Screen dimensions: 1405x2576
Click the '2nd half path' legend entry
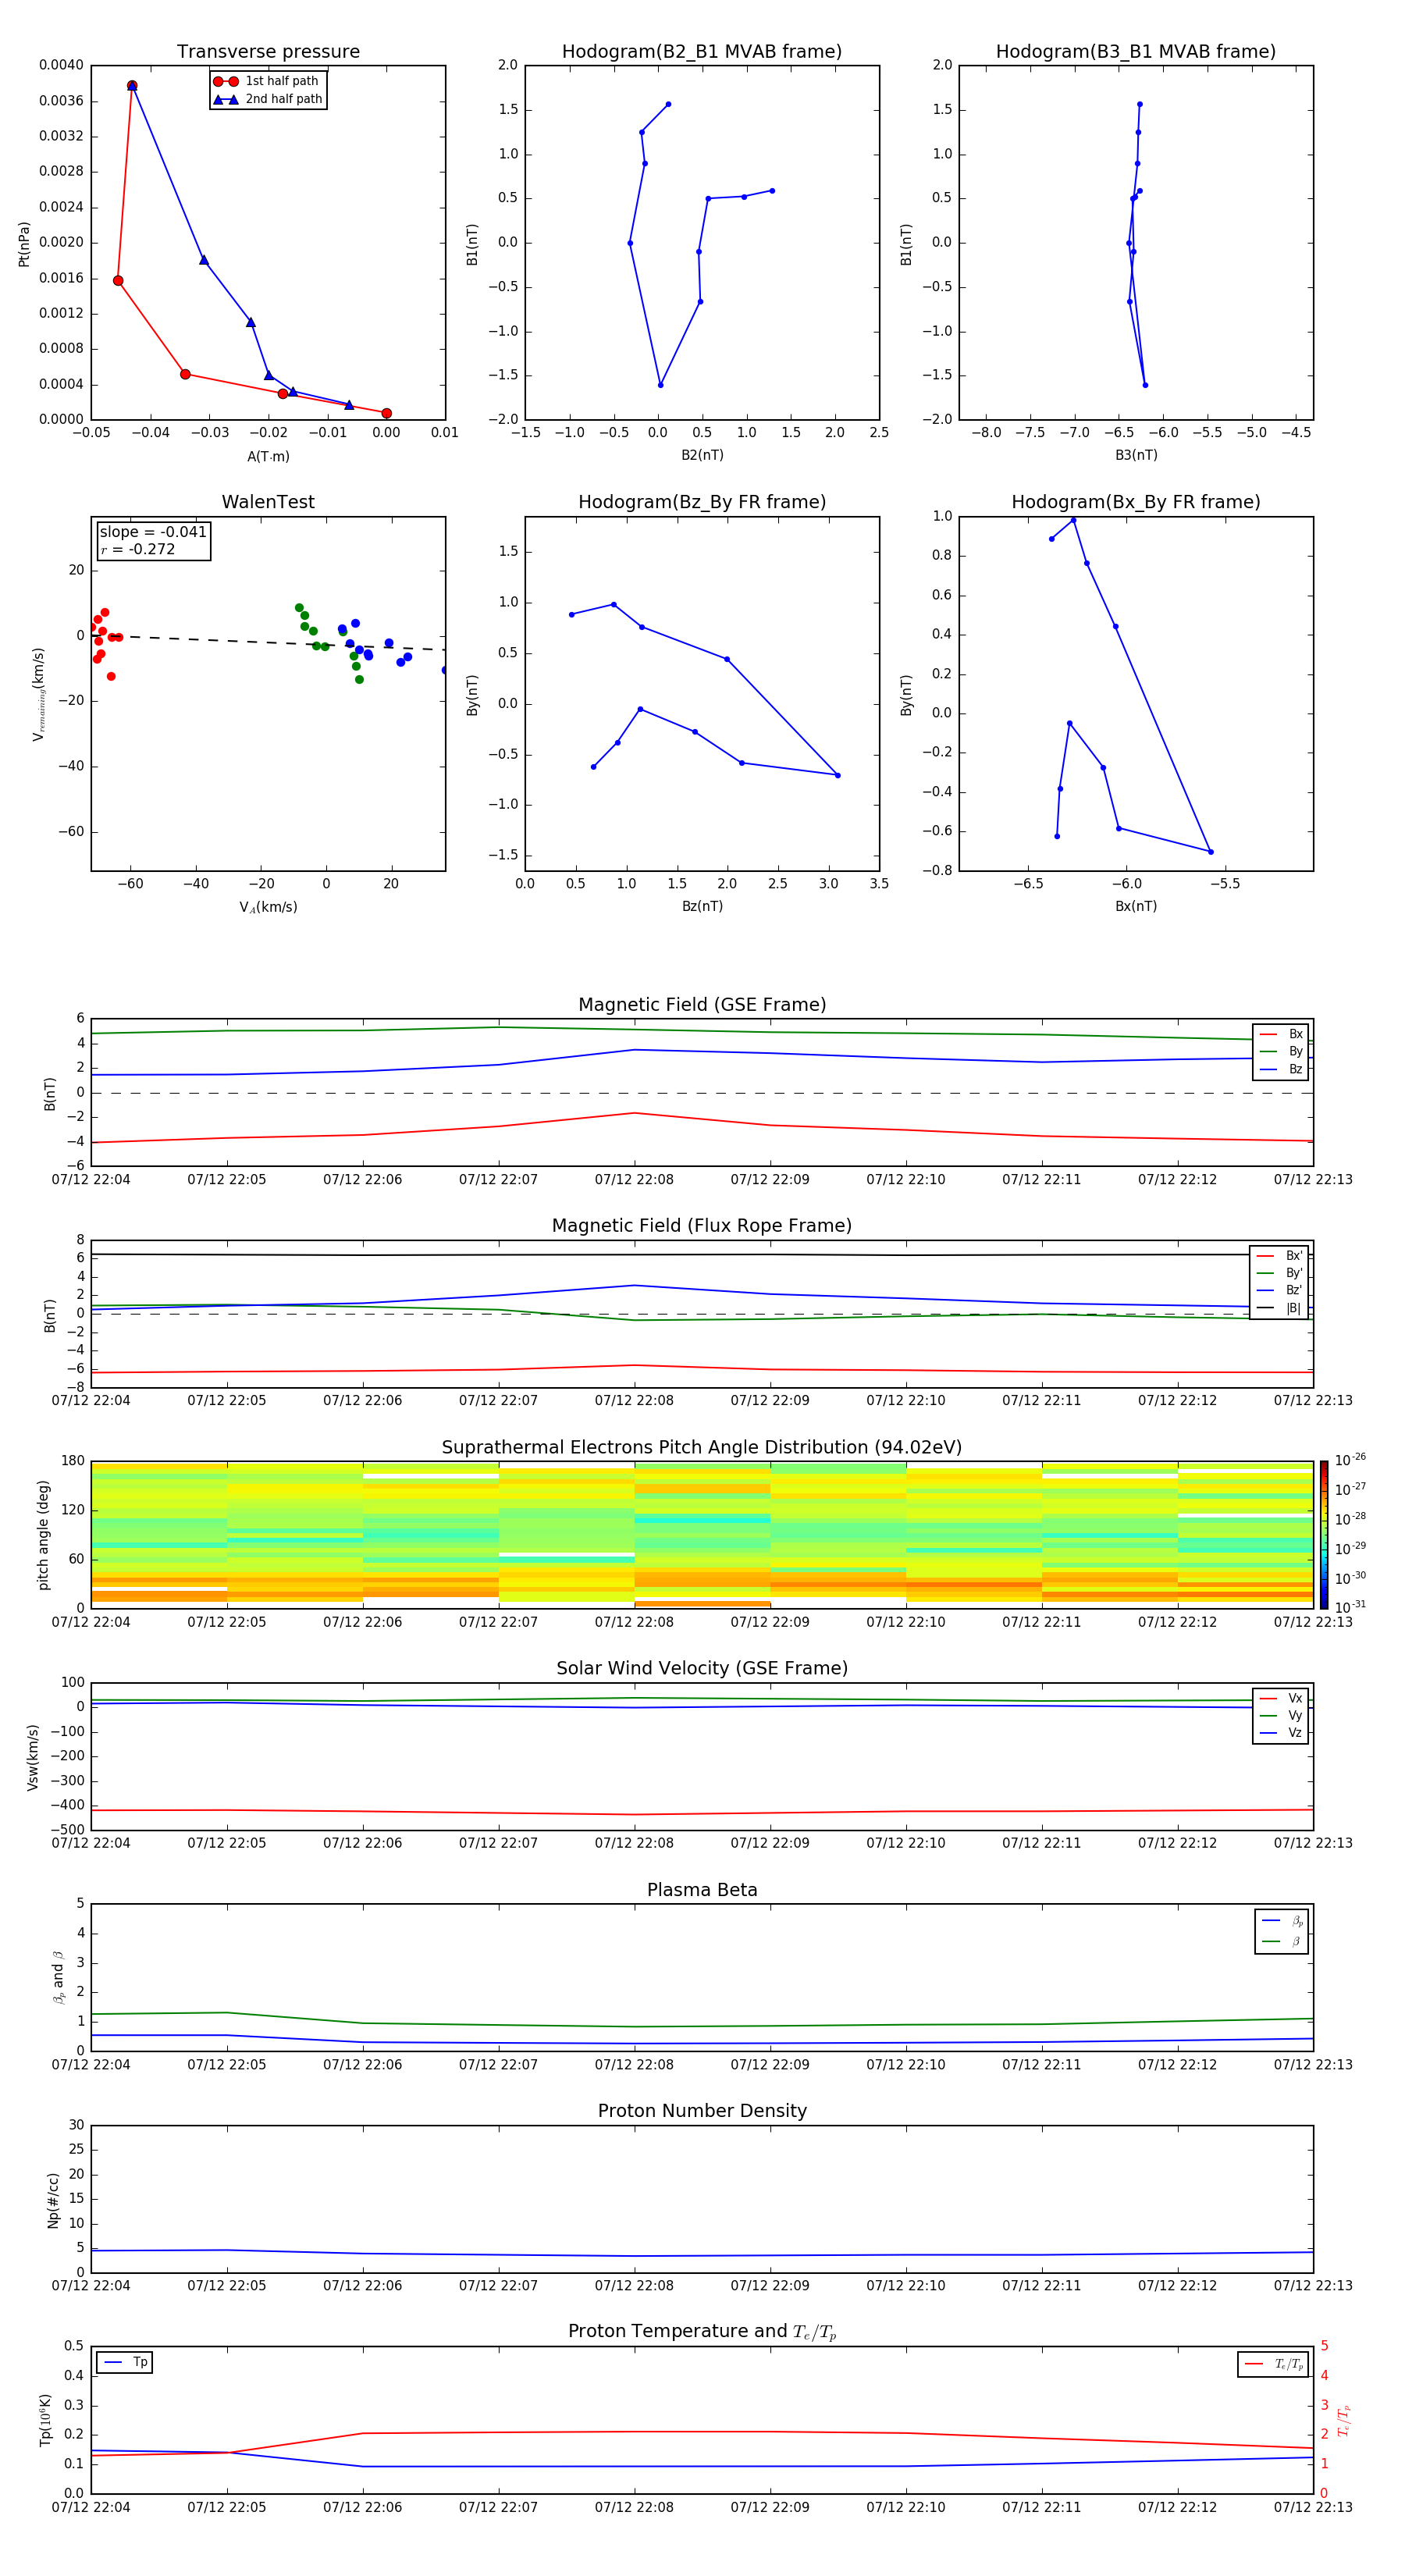[x=268, y=99]
